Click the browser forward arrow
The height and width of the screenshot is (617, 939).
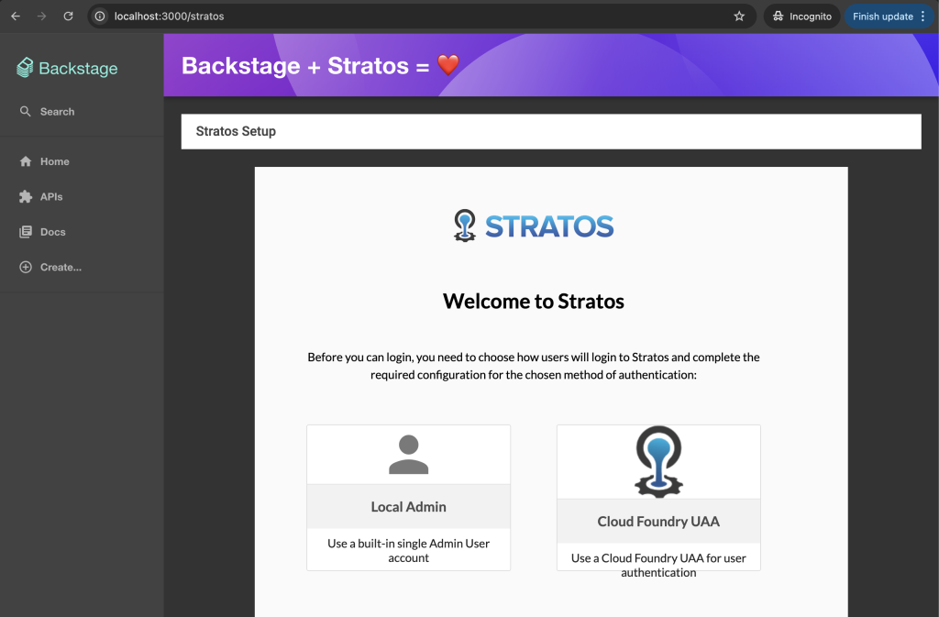coord(41,17)
